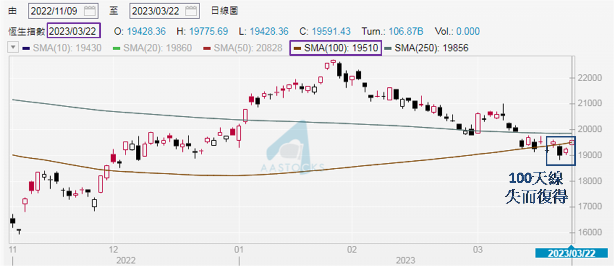Open the end date calendar picker icon
Screen dimensions: 614x266
(191, 11)
